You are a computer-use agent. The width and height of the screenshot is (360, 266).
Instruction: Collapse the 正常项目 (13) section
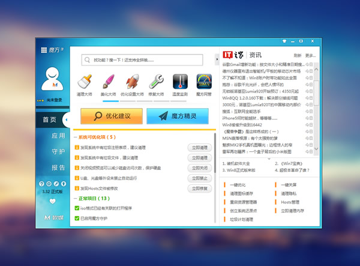[x=76, y=199]
